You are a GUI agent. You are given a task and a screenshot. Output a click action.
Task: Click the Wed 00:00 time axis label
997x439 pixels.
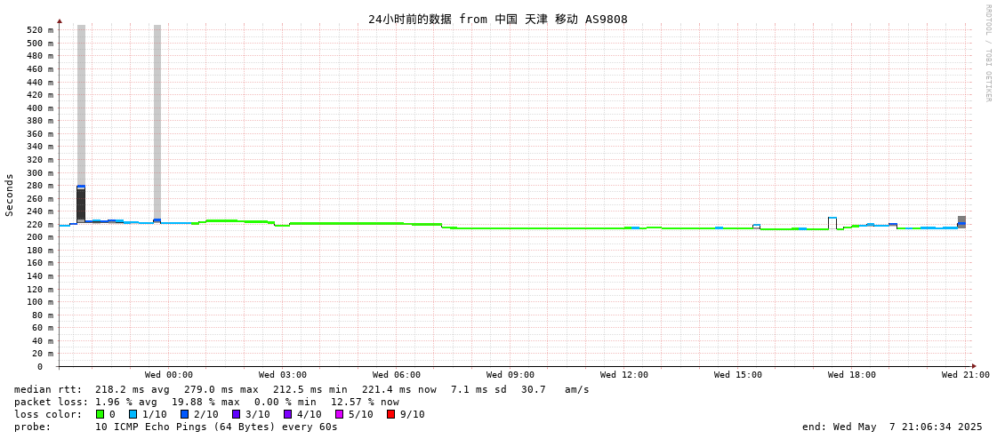tap(168, 375)
